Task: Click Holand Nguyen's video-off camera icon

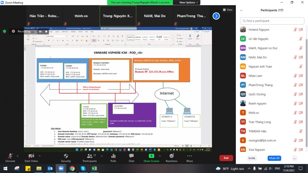Action: click(x=301, y=30)
